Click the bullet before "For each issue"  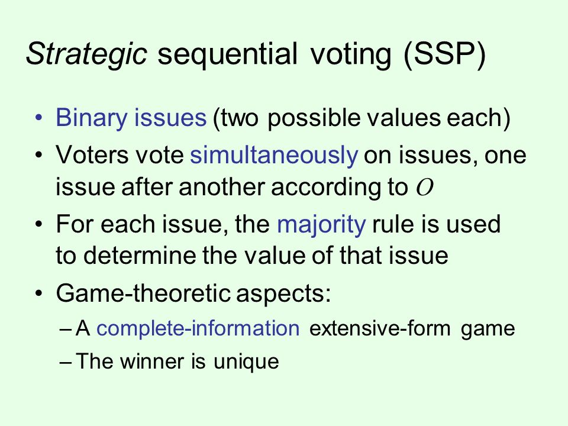39,225
